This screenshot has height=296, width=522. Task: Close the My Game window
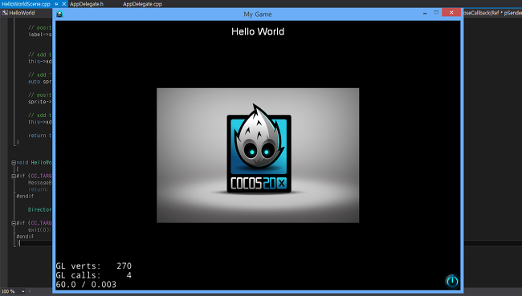[451, 12]
